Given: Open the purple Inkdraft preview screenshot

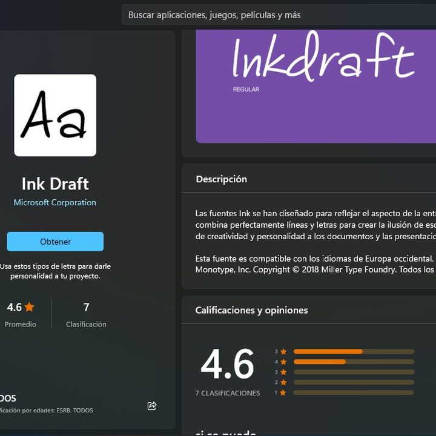Looking at the screenshot, I should pos(316,86).
